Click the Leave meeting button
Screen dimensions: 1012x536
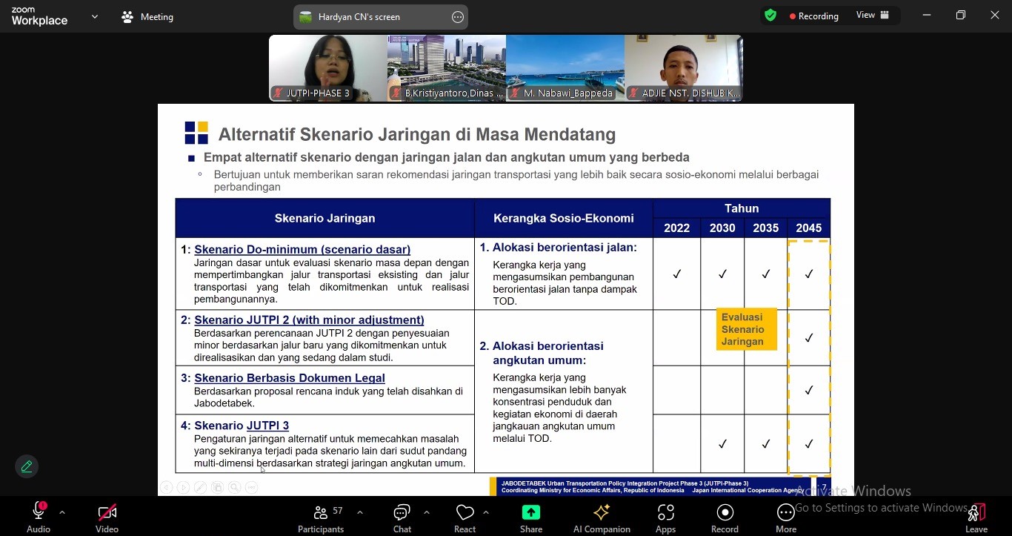click(x=976, y=517)
